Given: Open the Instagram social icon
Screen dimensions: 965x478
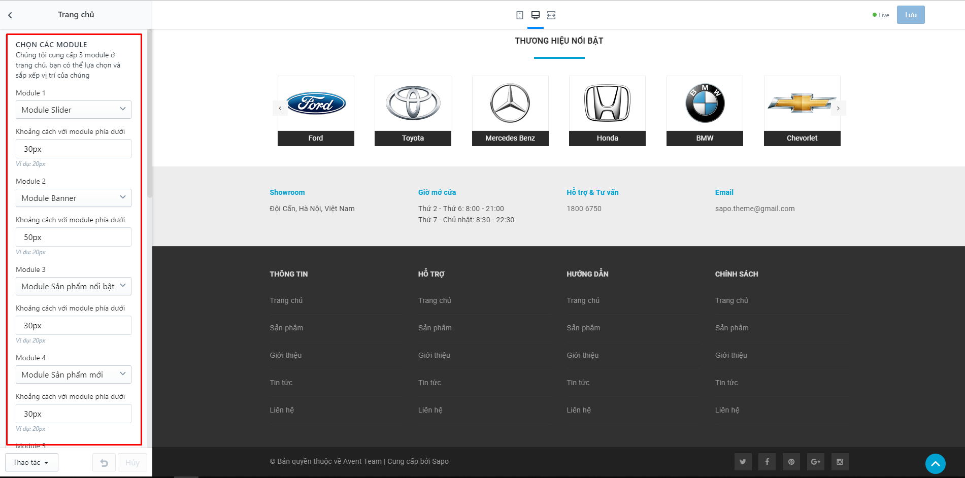Looking at the screenshot, I should [840, 462].
